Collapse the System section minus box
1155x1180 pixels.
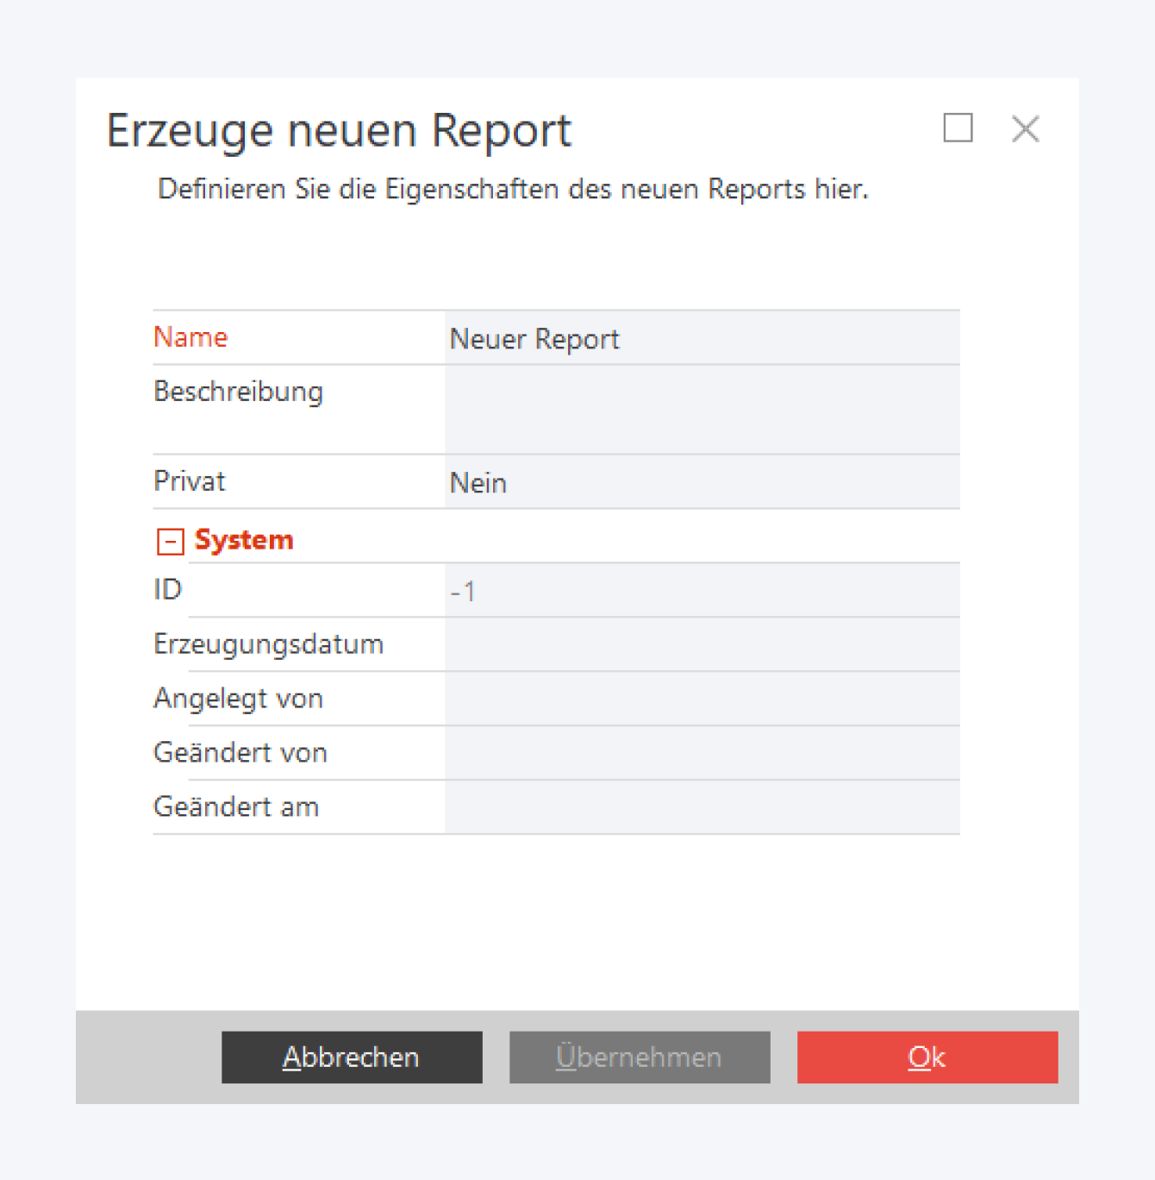[170, 542]
